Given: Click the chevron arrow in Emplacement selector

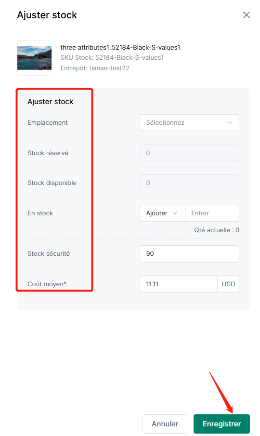Looking at the screenshot, I should pos(230,123).
